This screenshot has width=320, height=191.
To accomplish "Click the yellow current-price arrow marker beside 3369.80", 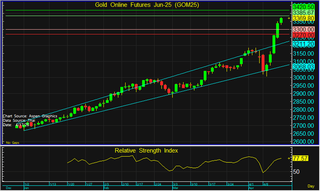I will click(289, 18).
